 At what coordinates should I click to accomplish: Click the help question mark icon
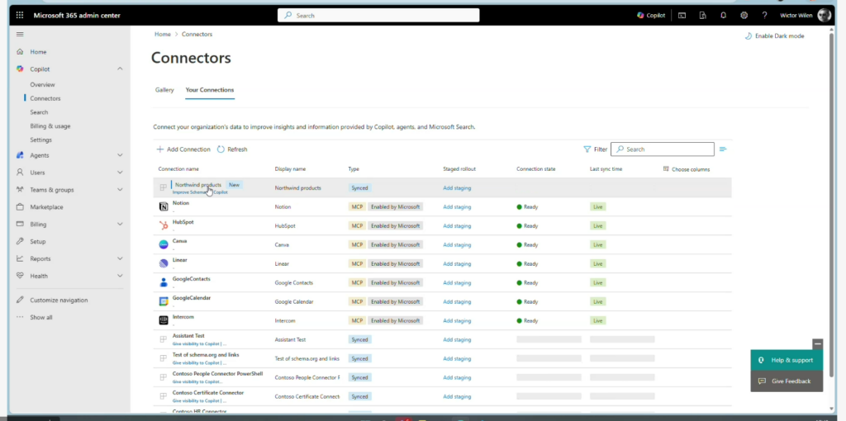(764, 15)
